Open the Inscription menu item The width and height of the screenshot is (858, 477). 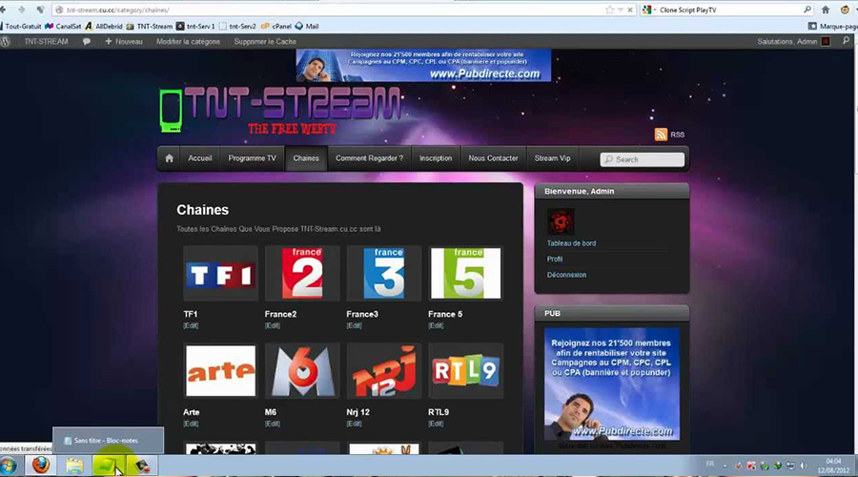(436, 158)
